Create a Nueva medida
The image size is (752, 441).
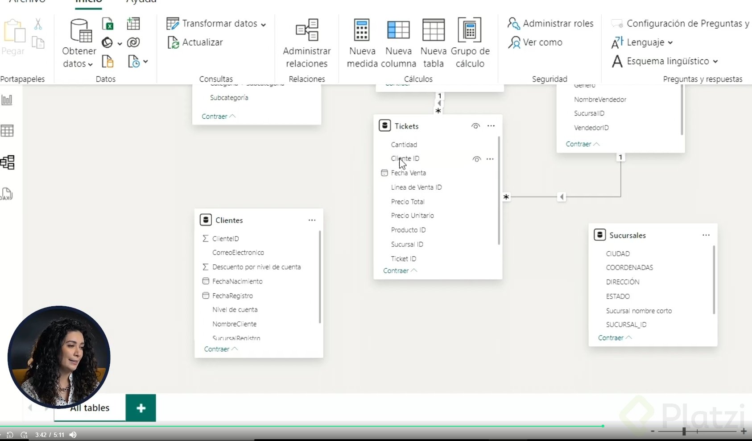(x=362, y=43)
